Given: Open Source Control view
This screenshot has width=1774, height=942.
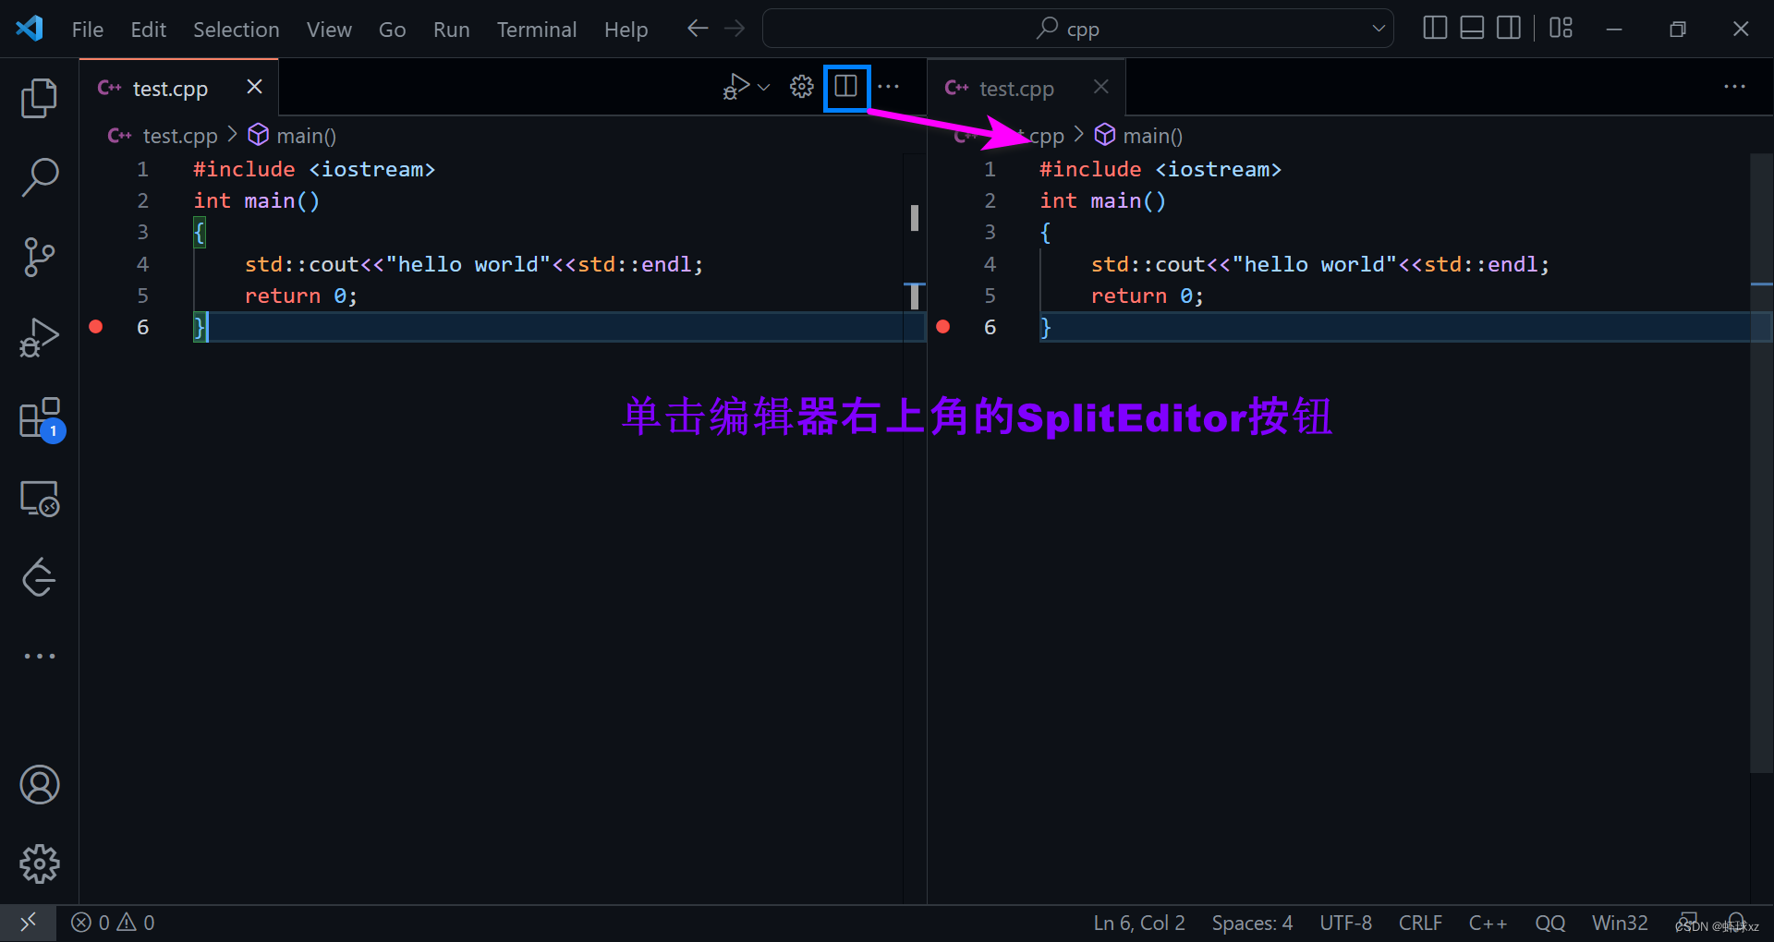Looking at the screenshot, I should pyautogui.click(x=39, y=257).
